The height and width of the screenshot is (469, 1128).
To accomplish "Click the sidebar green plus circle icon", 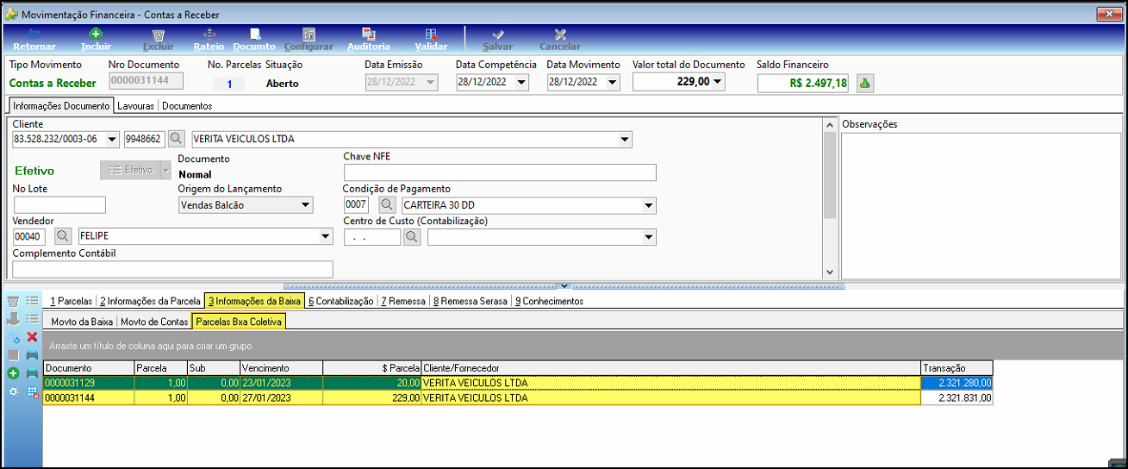I will point(13,373).
